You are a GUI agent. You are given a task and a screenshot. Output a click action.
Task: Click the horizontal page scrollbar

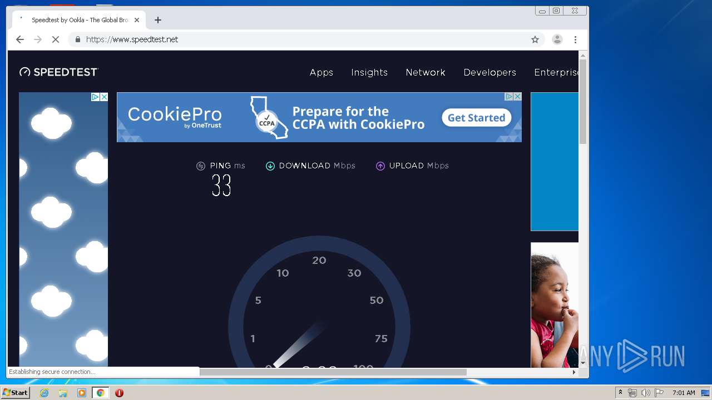coord(333,372)
